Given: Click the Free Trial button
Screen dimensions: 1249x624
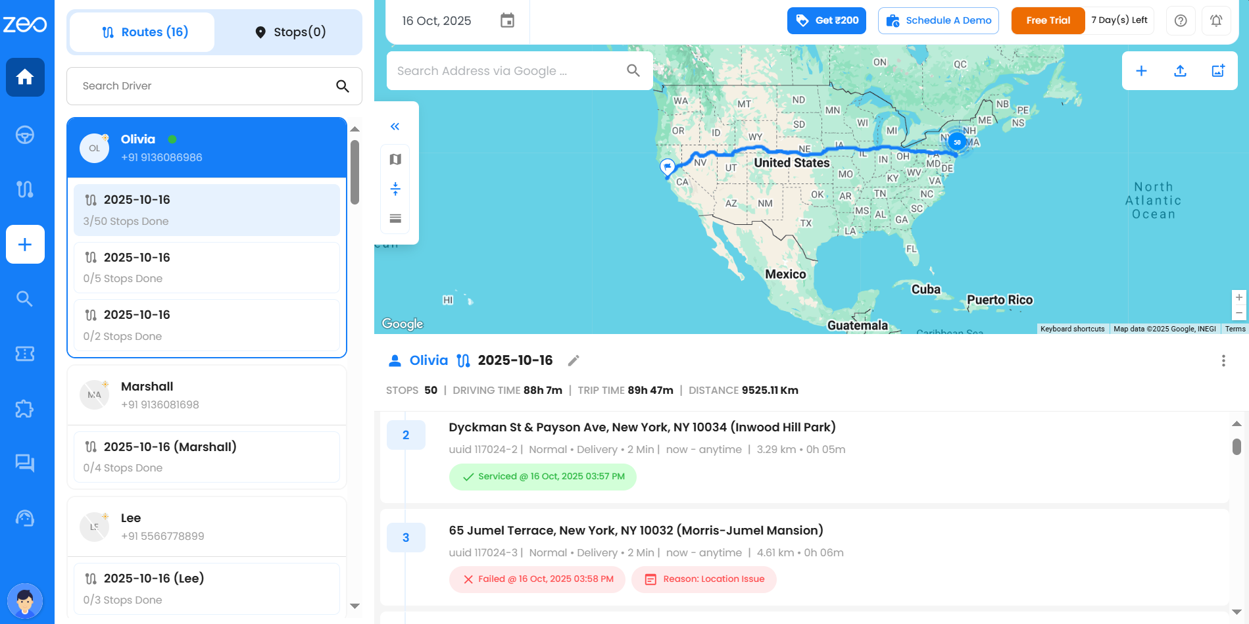Looking at the screenshot, I should click(1048, 20).
